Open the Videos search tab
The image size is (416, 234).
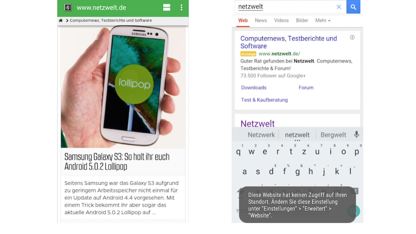(281, 20)
